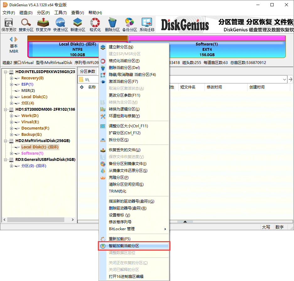Click the up-folder arrow beside 名称 column
Screen dimensions: 294x281
[82, 87]
